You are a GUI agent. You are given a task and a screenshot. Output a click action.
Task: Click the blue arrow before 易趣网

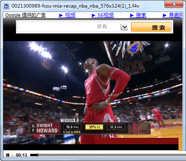coord(164,16)
